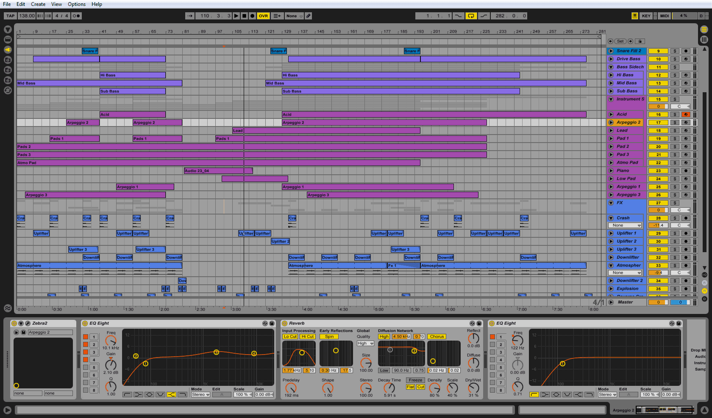Toggle the Follow playback arrow icon
Image resolution: width=712 pixels, height=418 pixels.
pos(190,16)
